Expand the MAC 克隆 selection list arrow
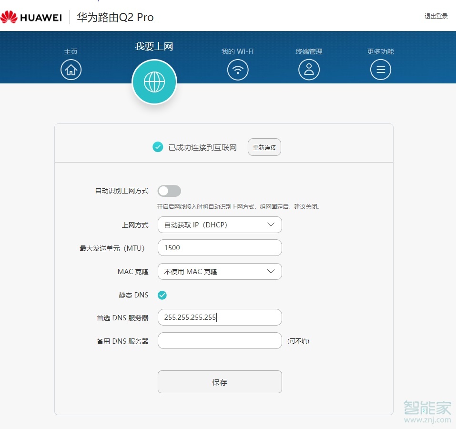The height and width of the screenshot is (429, 456). (271, 271)
